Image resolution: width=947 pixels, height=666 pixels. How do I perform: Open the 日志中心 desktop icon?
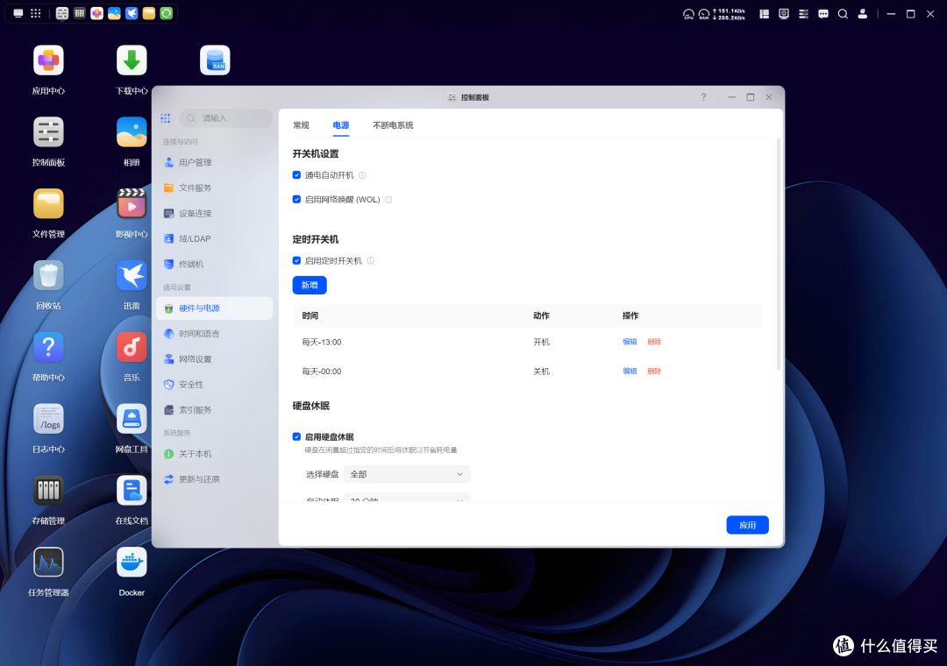tap(48, 419)
